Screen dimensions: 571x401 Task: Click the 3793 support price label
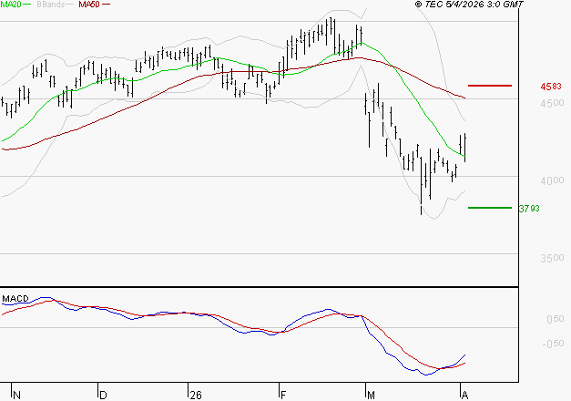529,209
